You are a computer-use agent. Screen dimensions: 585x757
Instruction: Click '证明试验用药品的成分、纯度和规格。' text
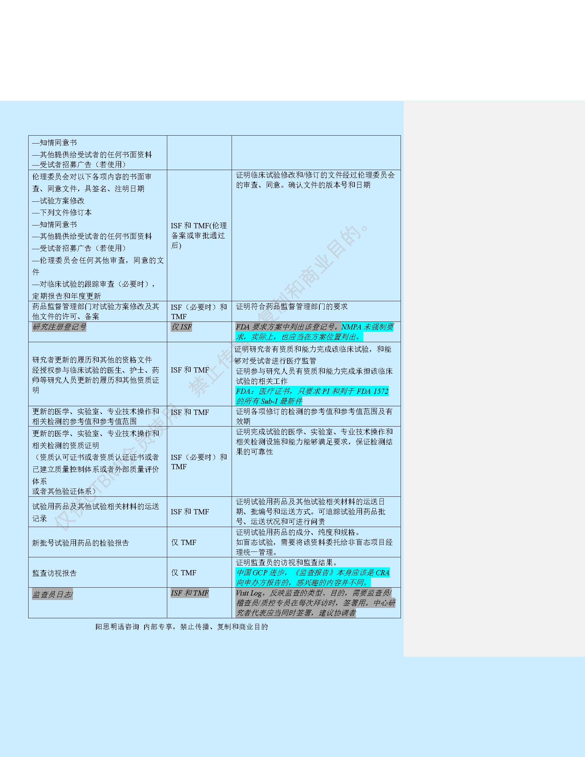[x=298, y=532]
